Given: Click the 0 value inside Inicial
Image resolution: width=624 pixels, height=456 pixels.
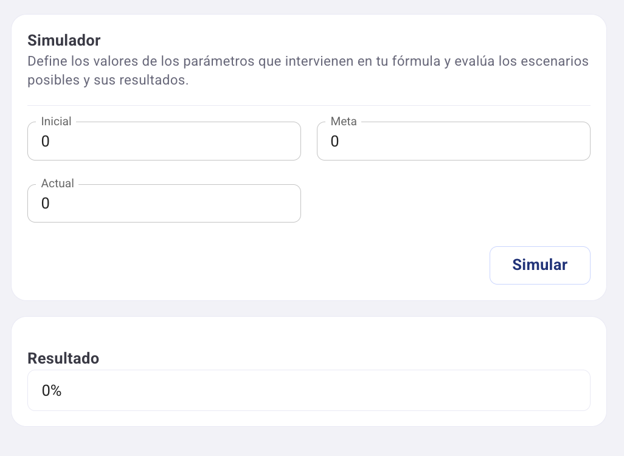Looking at the screenshot, I should point(46,142).
